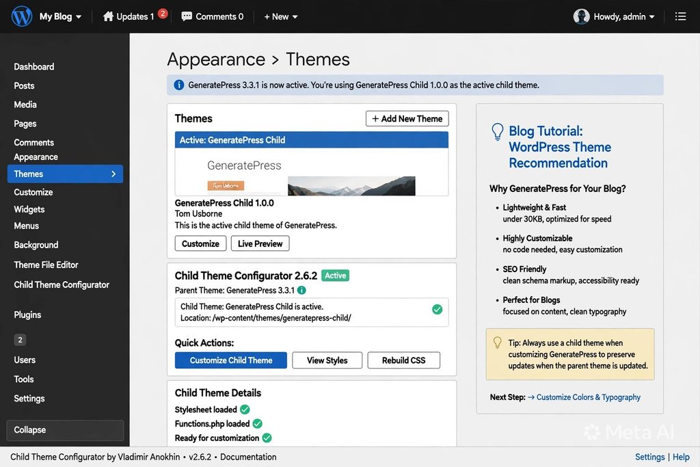Click the Tom Usborne author name

(x=198, y=214)
